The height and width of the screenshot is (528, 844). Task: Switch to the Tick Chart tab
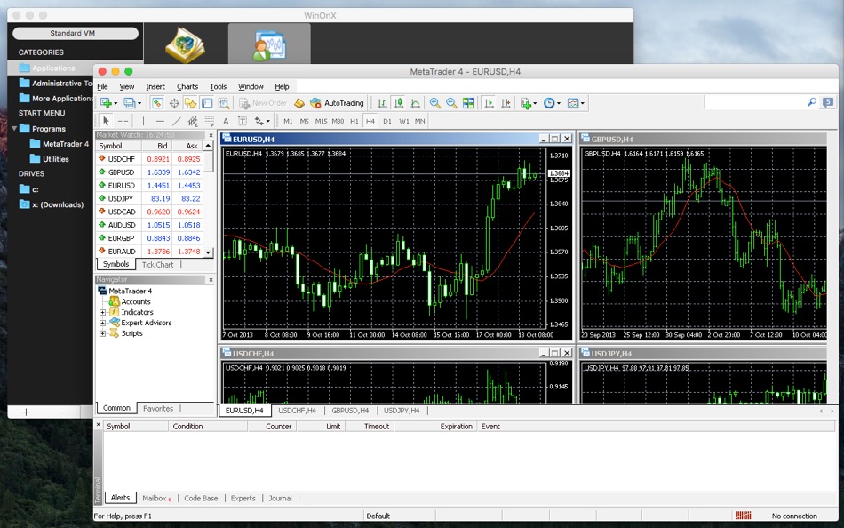click(158, 264)
